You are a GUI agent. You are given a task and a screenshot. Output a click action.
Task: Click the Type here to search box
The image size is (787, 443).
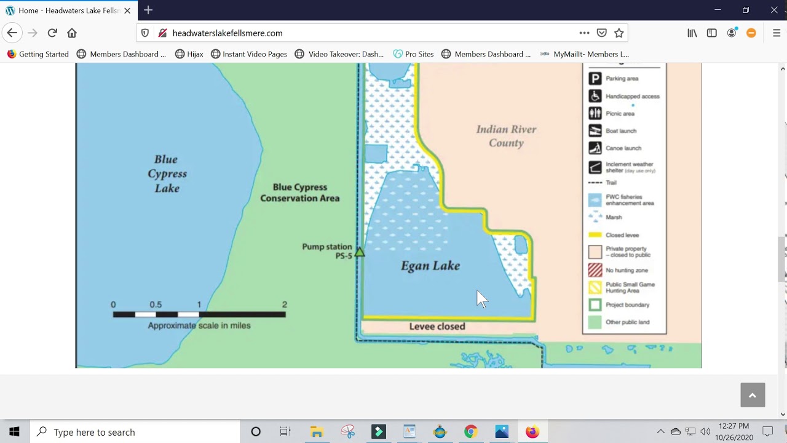(x=135, y=432)
